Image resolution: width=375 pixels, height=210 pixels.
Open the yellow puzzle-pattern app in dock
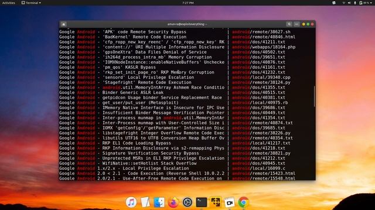[x=216, y=202]
